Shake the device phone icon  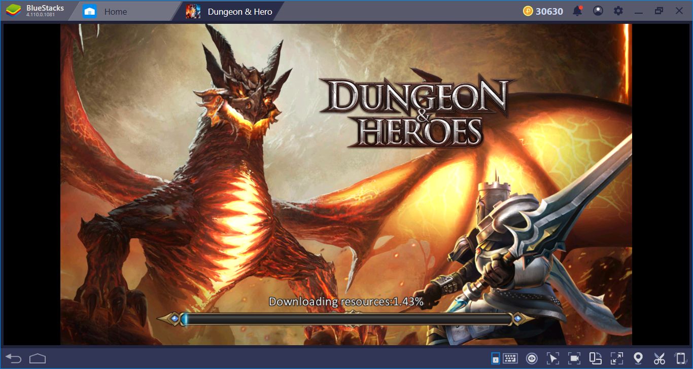680,358
